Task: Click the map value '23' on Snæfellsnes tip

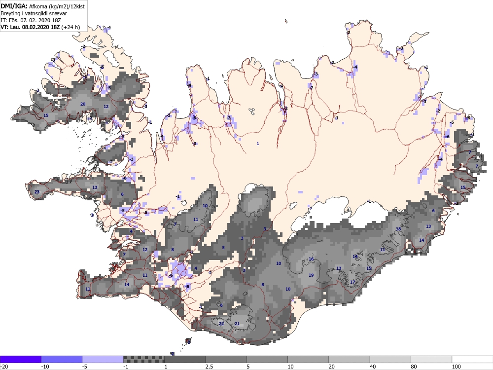Action: 37,192
